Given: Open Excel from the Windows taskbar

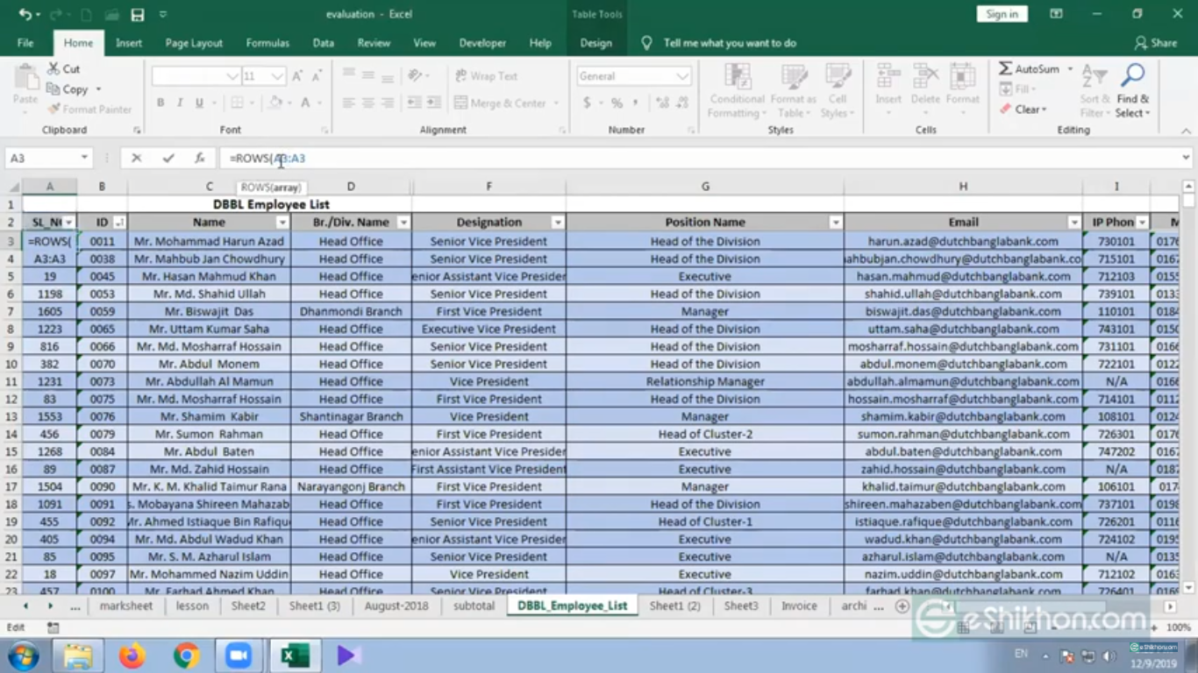Looking at the screenshot, I should 294,655.
